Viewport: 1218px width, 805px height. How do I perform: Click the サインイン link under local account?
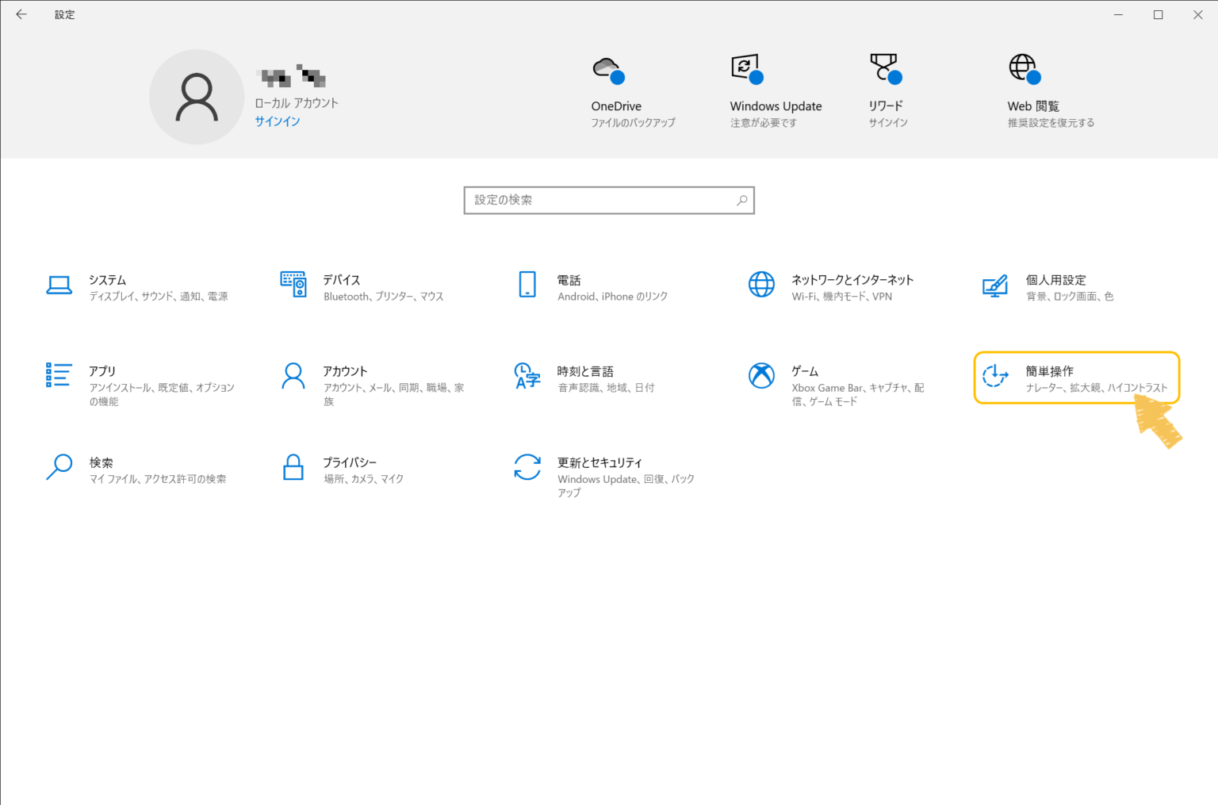point(278,121)
